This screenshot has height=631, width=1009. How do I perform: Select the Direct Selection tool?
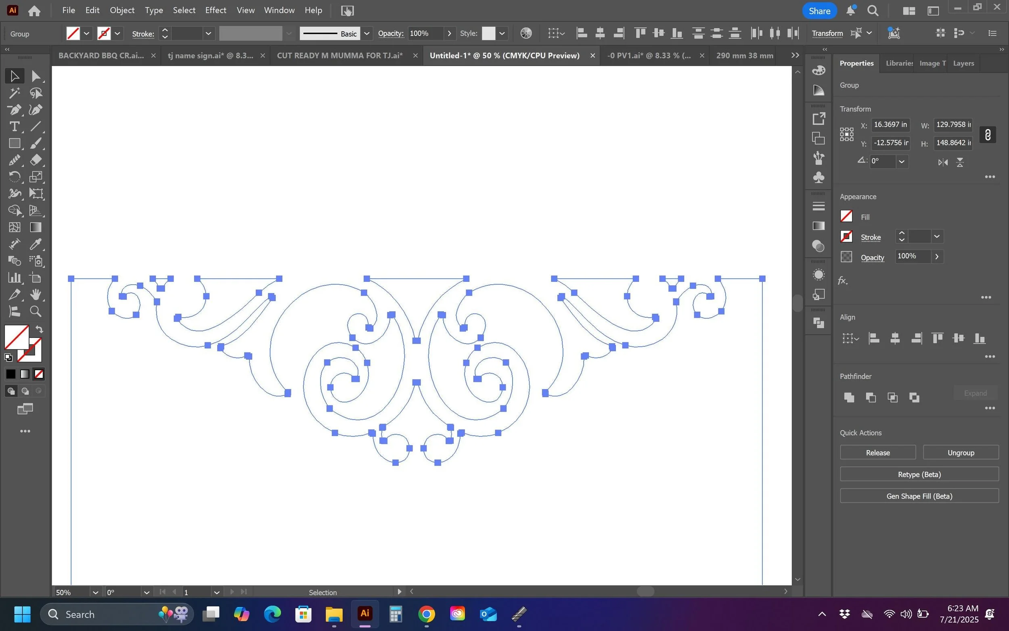36,76
